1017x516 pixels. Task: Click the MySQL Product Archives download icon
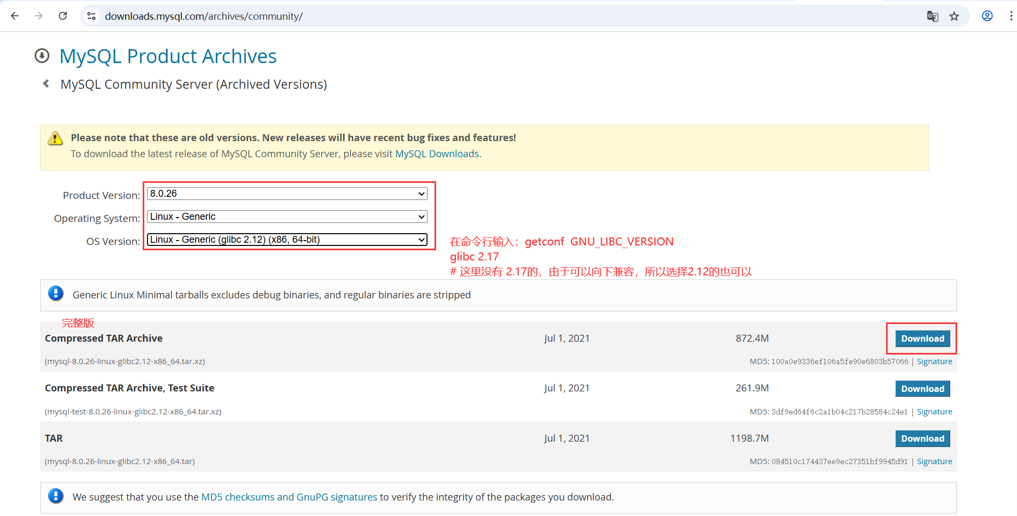(42, 56)
